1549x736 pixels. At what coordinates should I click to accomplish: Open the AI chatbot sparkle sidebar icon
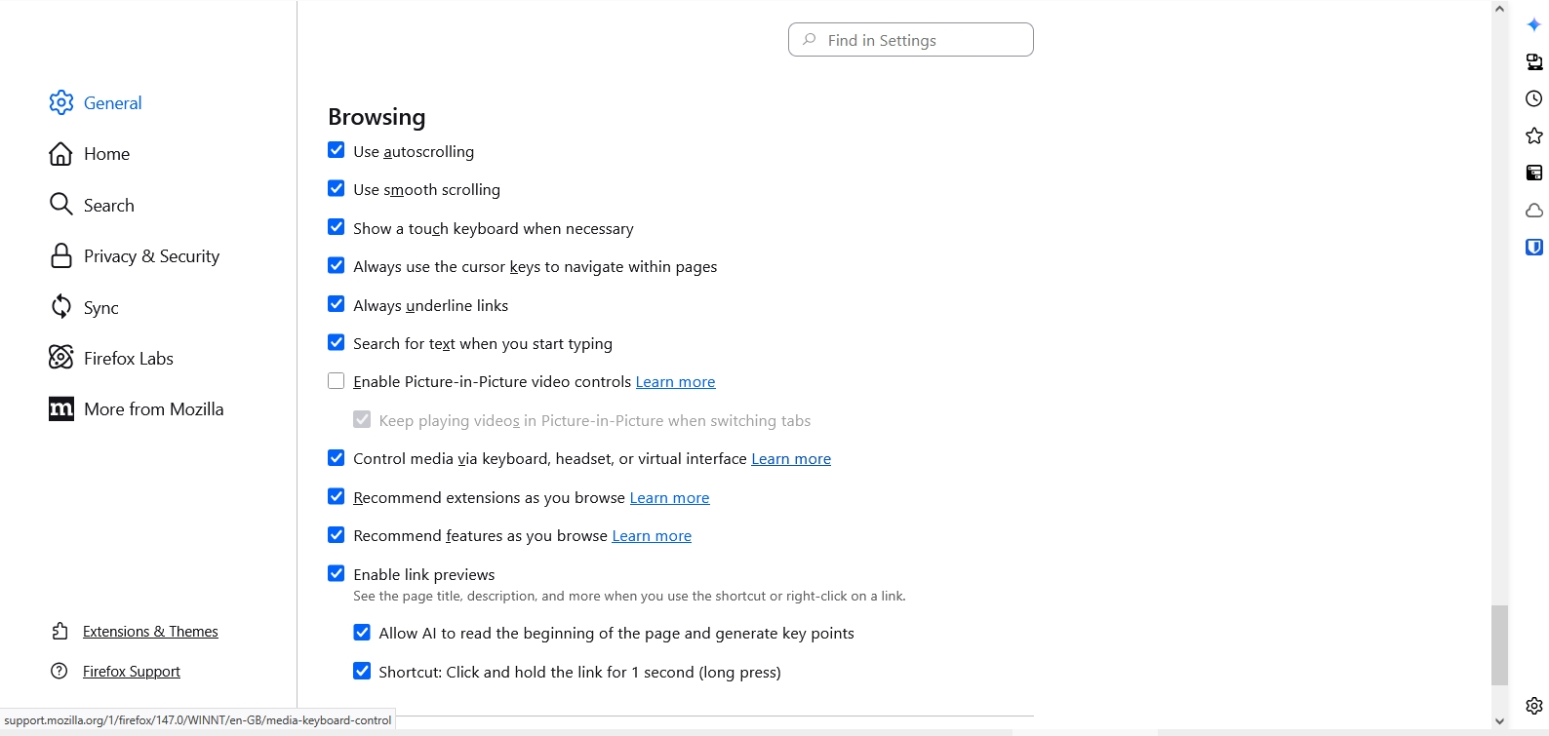[1533, 25]
